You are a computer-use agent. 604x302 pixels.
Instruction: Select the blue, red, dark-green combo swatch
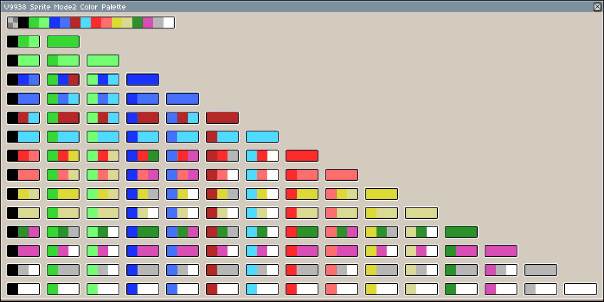[142, 156]
